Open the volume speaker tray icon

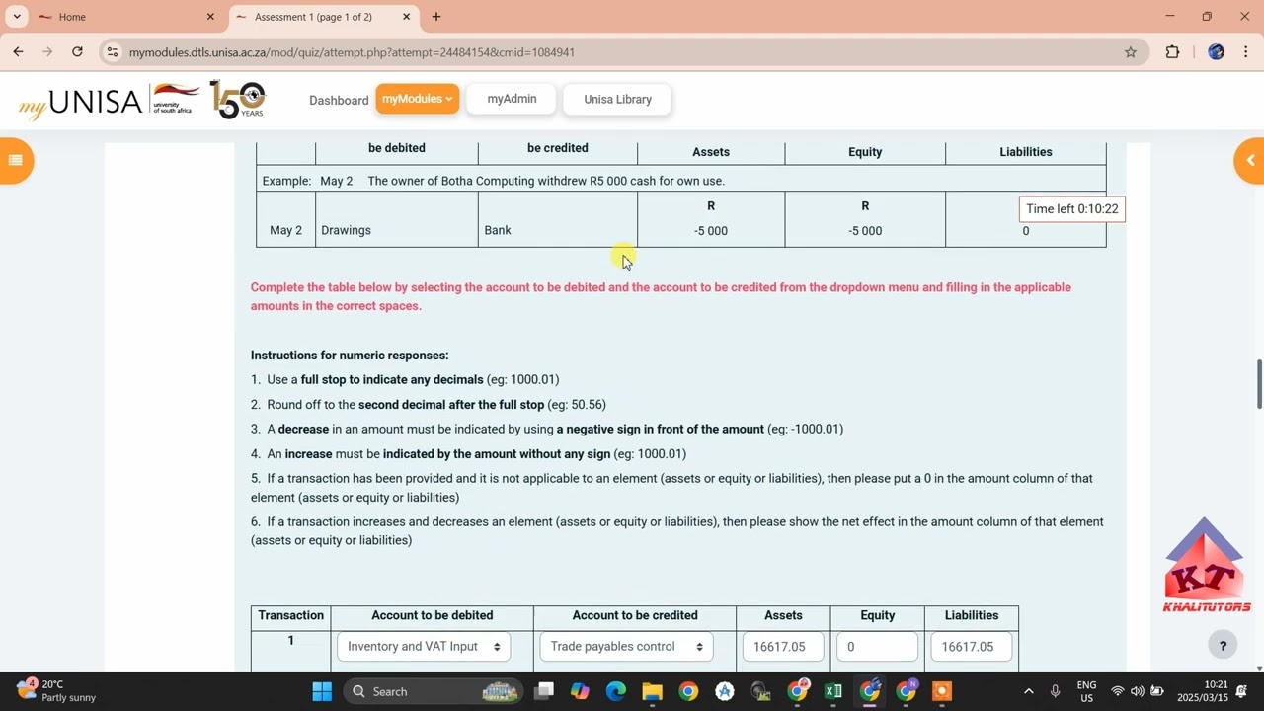click(1138, 691)
